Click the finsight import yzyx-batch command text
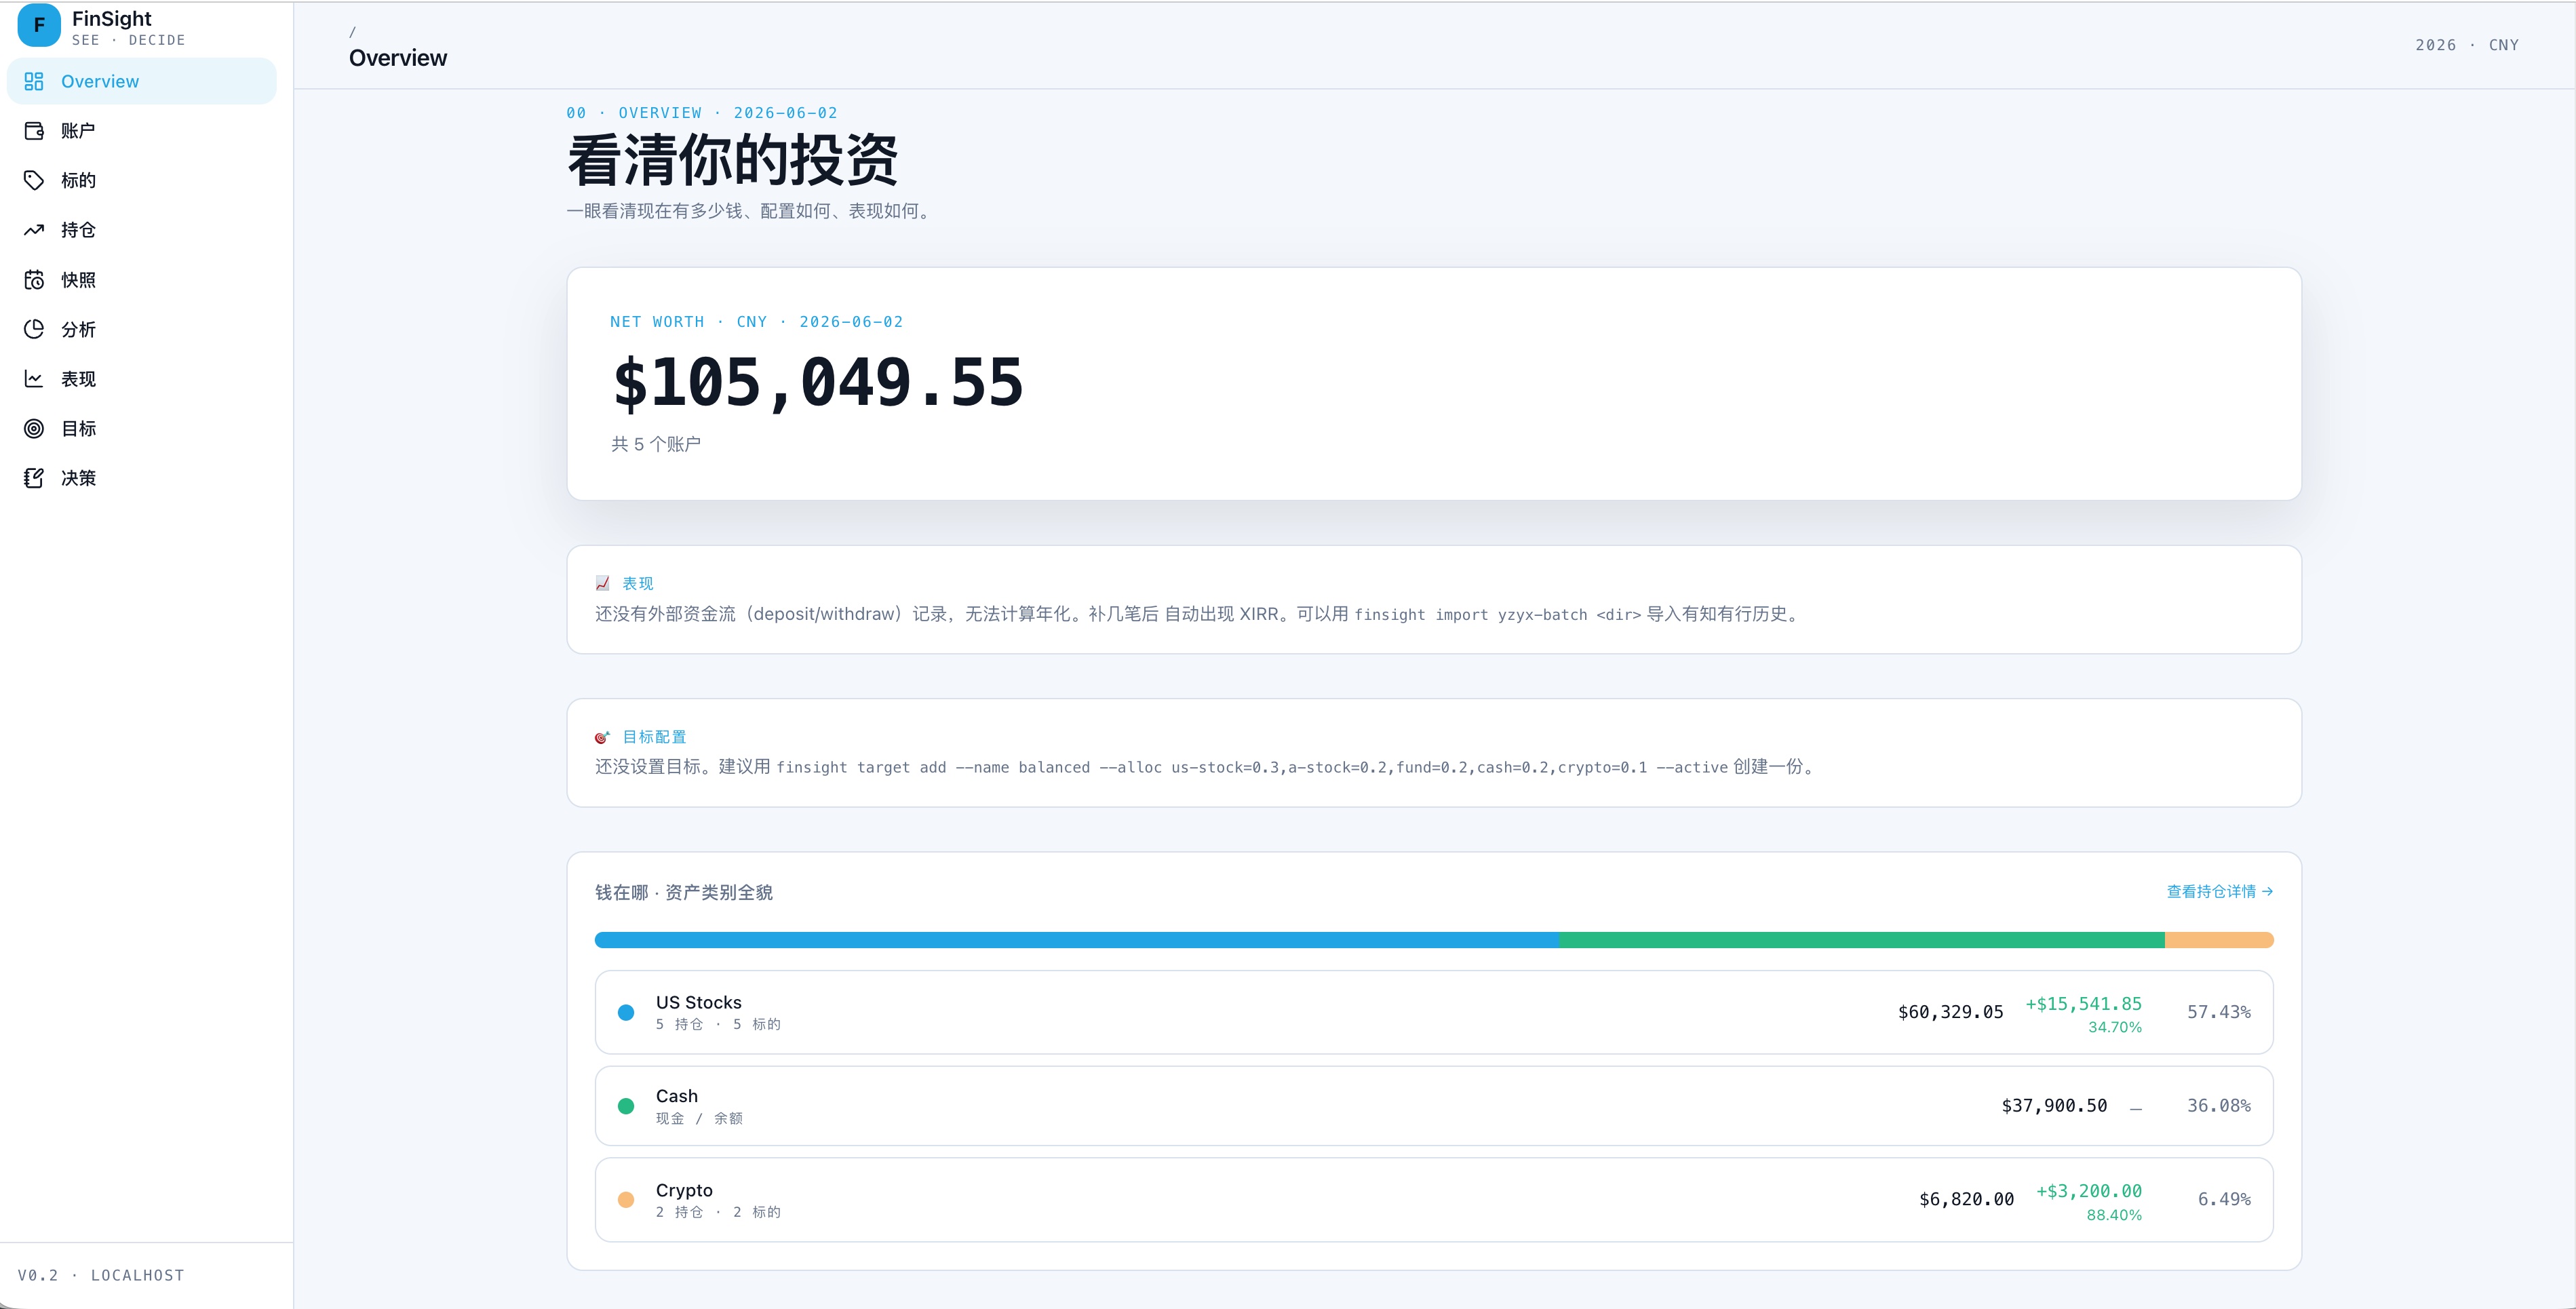Viewport: 2576px width, 1309px height. [x=1498, y=615]
